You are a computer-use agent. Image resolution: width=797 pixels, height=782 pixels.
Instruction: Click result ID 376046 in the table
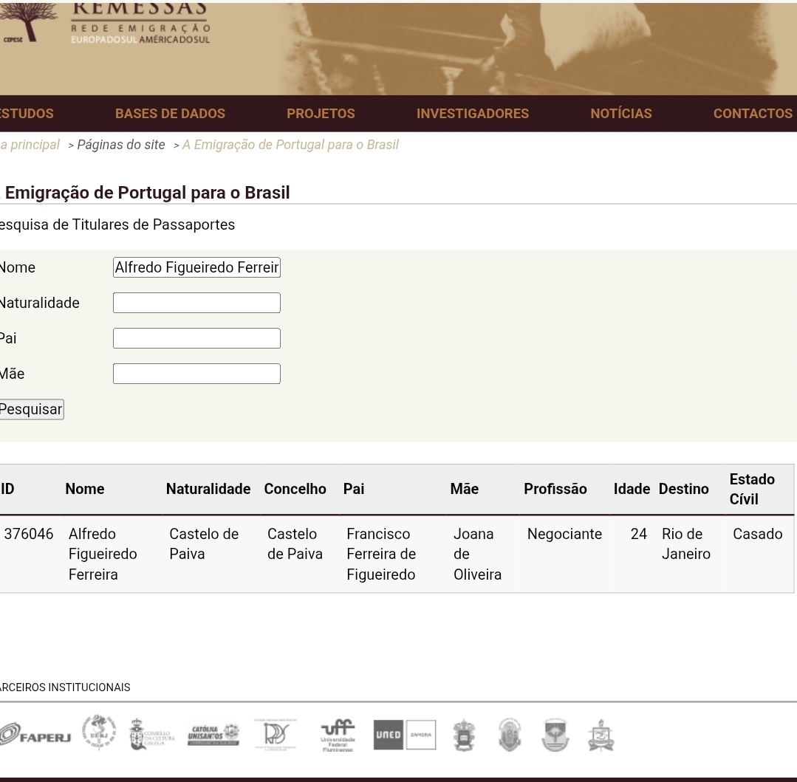29,534
